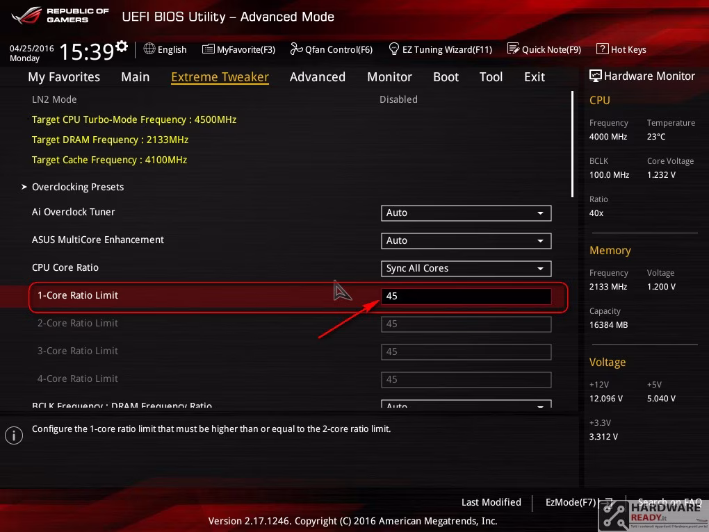
Task: Click the Last Modified button
Action: tap(491, 502)
